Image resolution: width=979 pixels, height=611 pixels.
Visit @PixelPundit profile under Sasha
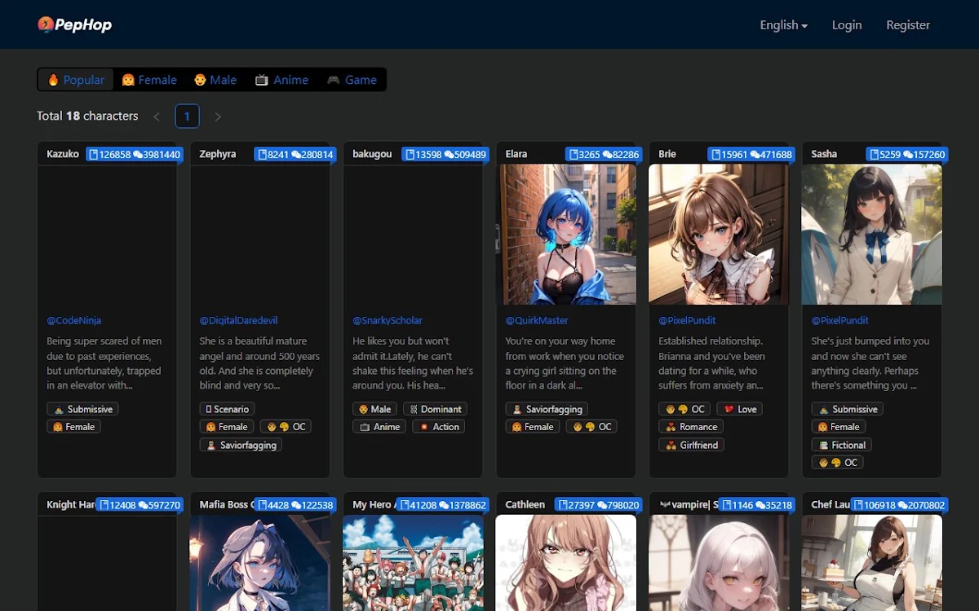840,320
